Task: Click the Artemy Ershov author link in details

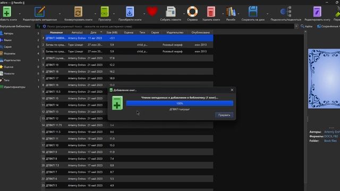Action: tap(332, 132)
